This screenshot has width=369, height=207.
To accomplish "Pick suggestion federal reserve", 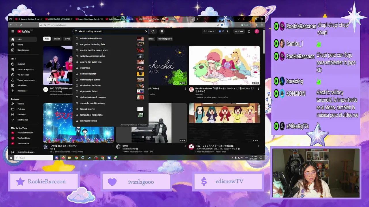I will (110, 109).
